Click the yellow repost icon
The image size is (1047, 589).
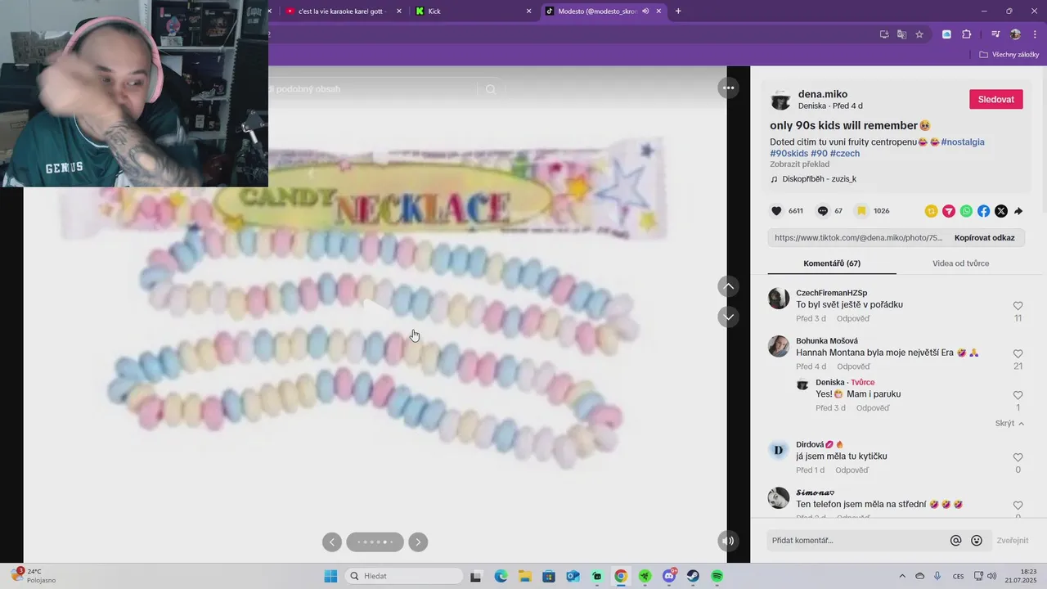click(931, 211)
